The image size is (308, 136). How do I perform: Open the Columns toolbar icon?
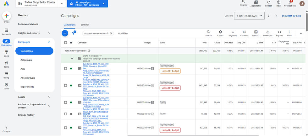tap(245, 32)
